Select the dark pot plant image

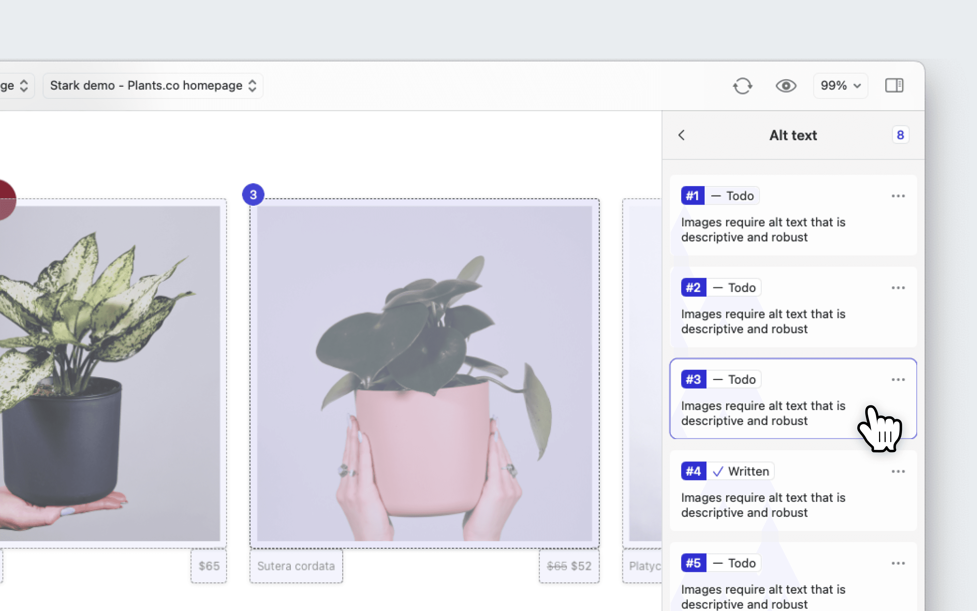click(110, 373)
